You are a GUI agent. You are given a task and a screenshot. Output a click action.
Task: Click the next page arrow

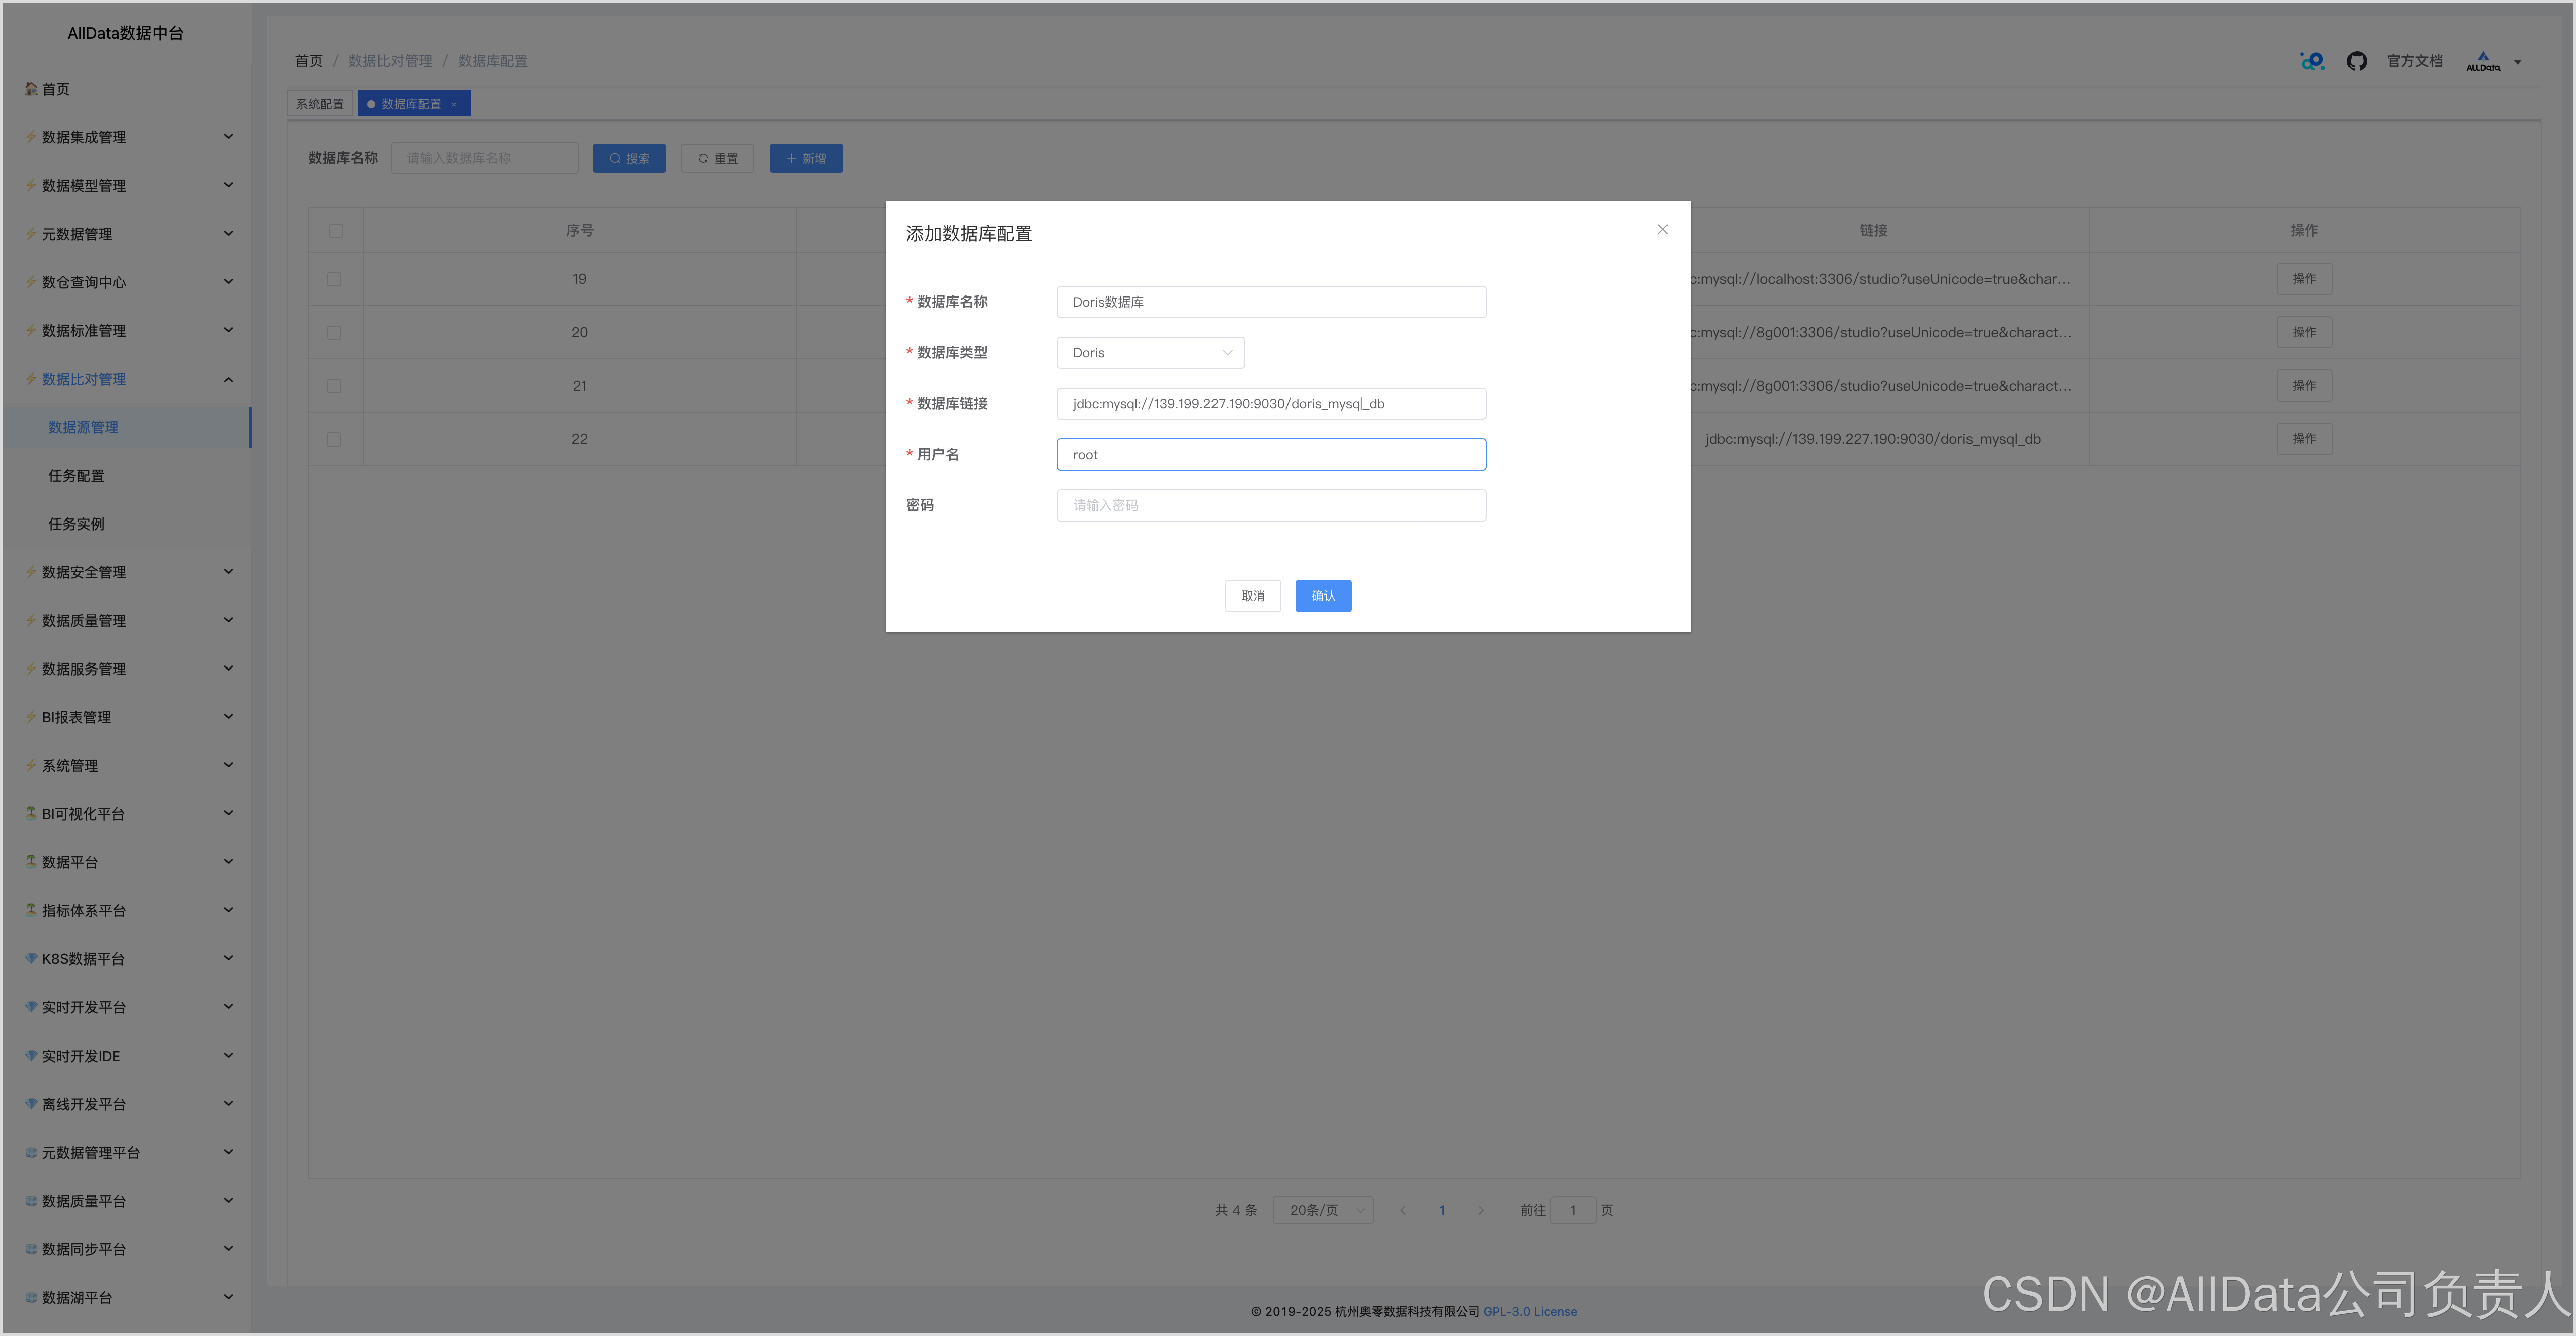1480,1210
